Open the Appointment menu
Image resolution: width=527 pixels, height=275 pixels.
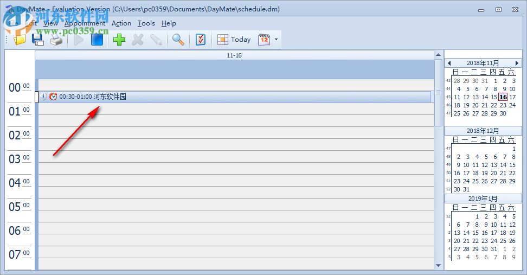click(x=85, y=23)
